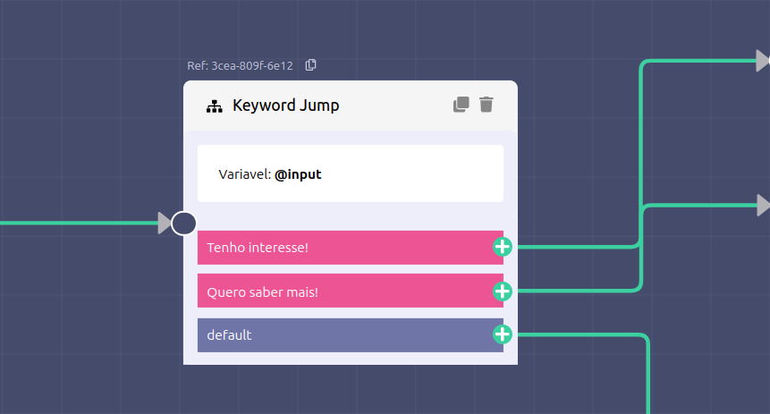Click plus connector on 'Quero saber mais!'
Image resolution: width=770 pixels, height=414 pixels.
[x=503, y=291]
